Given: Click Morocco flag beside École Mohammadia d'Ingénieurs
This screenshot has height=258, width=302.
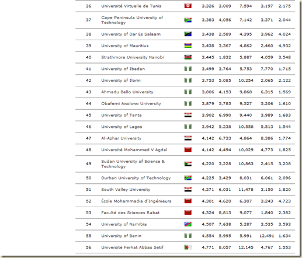Looking at the screenshot, I should (x=188, y=201).
